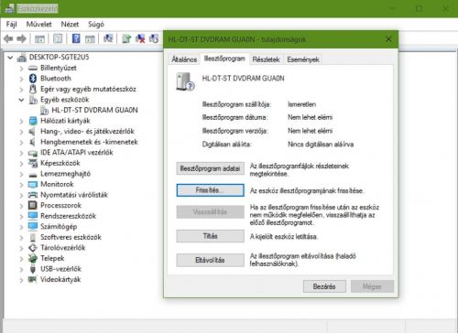Click the scan for hardware changes icon
This screenshot has height=333, width=458.
(x=108, y=38)
